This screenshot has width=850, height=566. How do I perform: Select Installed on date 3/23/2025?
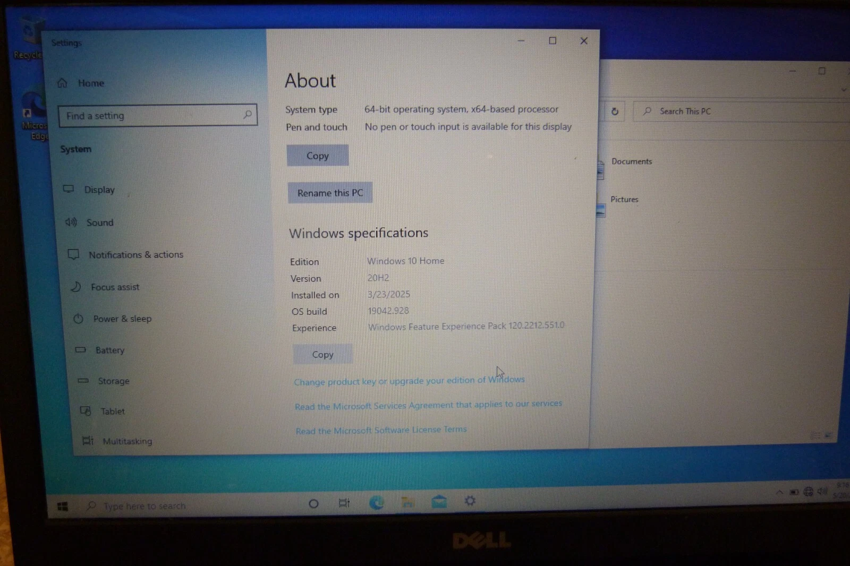coord(389,294)
